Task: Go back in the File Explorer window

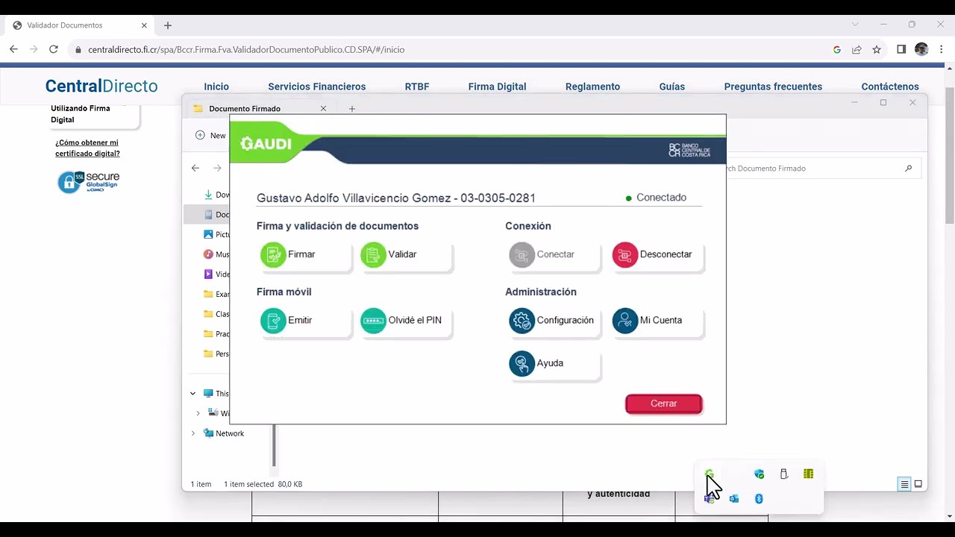Action: pos(195,169)
